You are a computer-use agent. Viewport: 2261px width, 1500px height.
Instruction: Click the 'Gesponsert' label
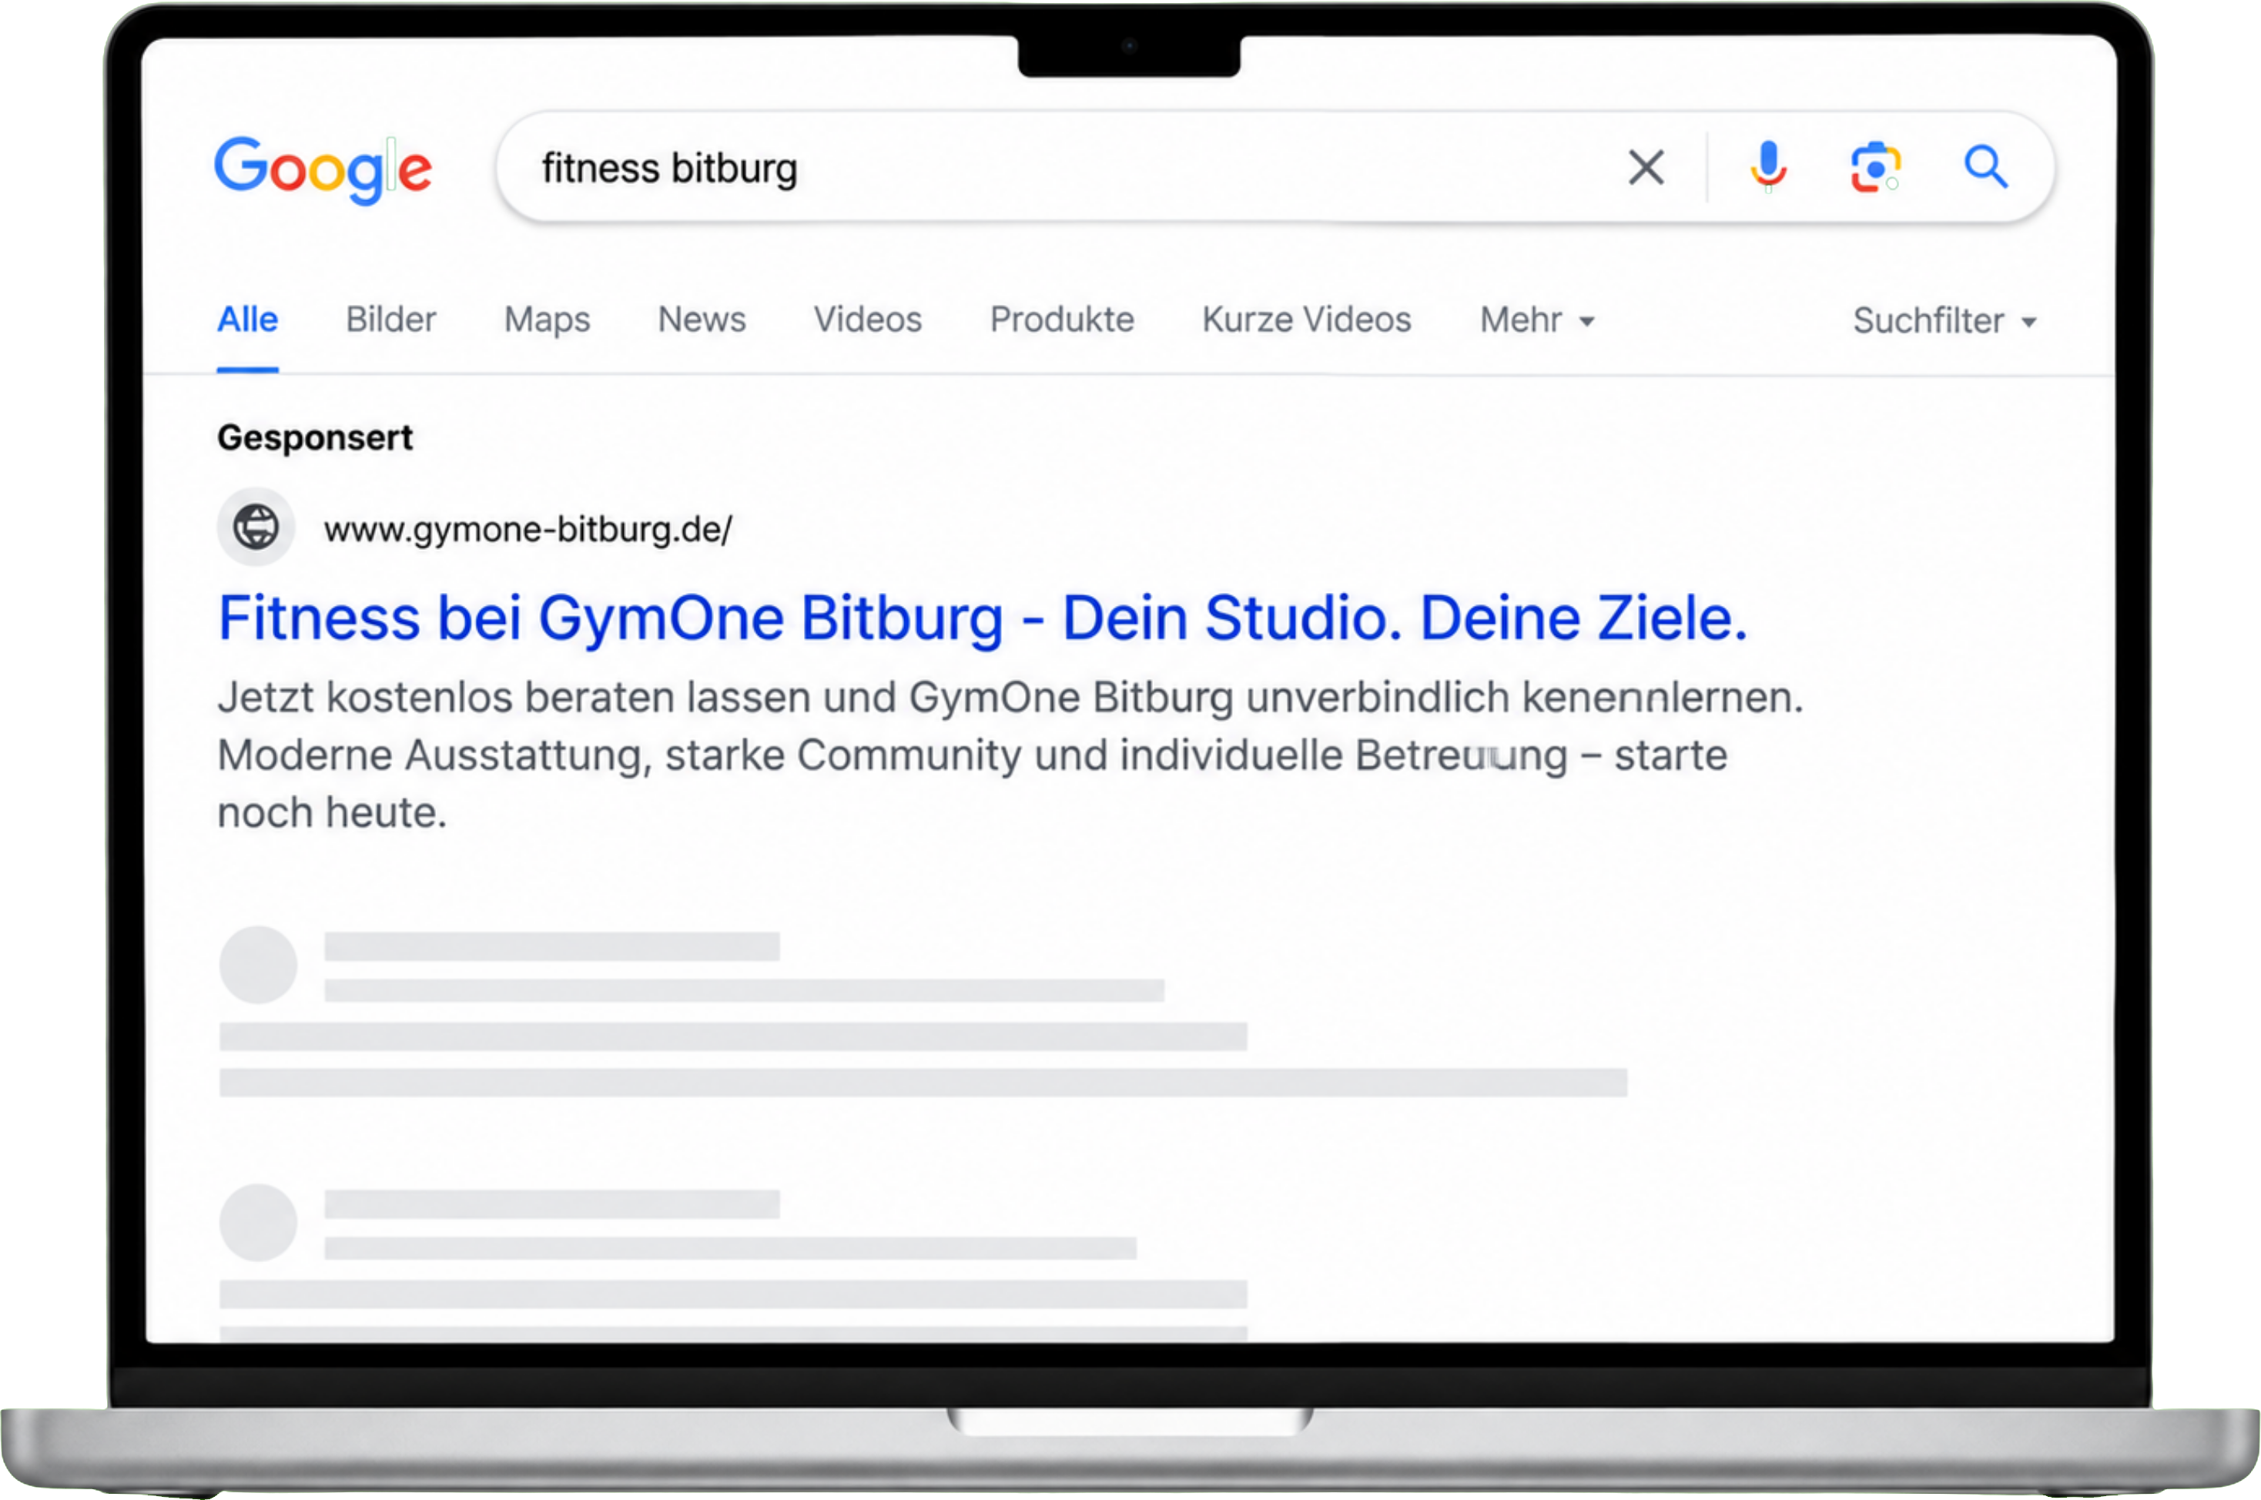[315, 438]
